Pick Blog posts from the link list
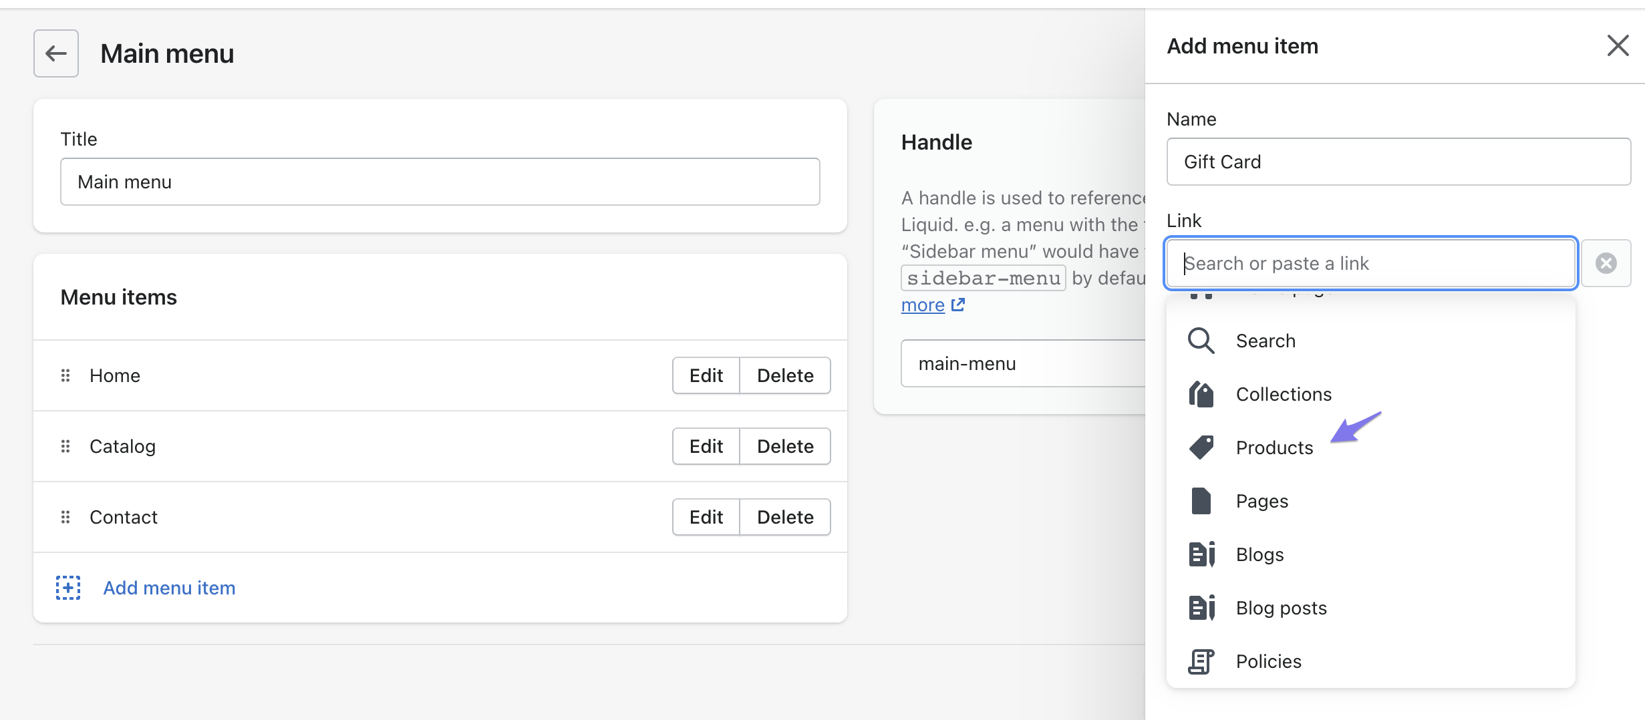1645x720 pixels. pos(1281,608)
